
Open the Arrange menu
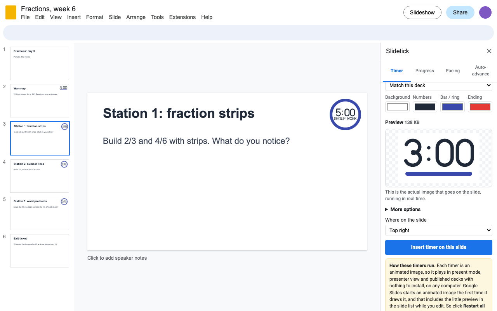(136, 17)
